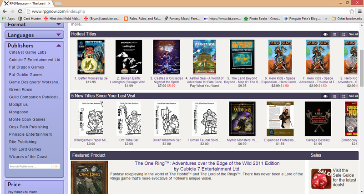The width and height of the screenshot is (364, 194).
Task: Filter by Fat Goblin Games publisher
Action: click(x=25, y=75)
